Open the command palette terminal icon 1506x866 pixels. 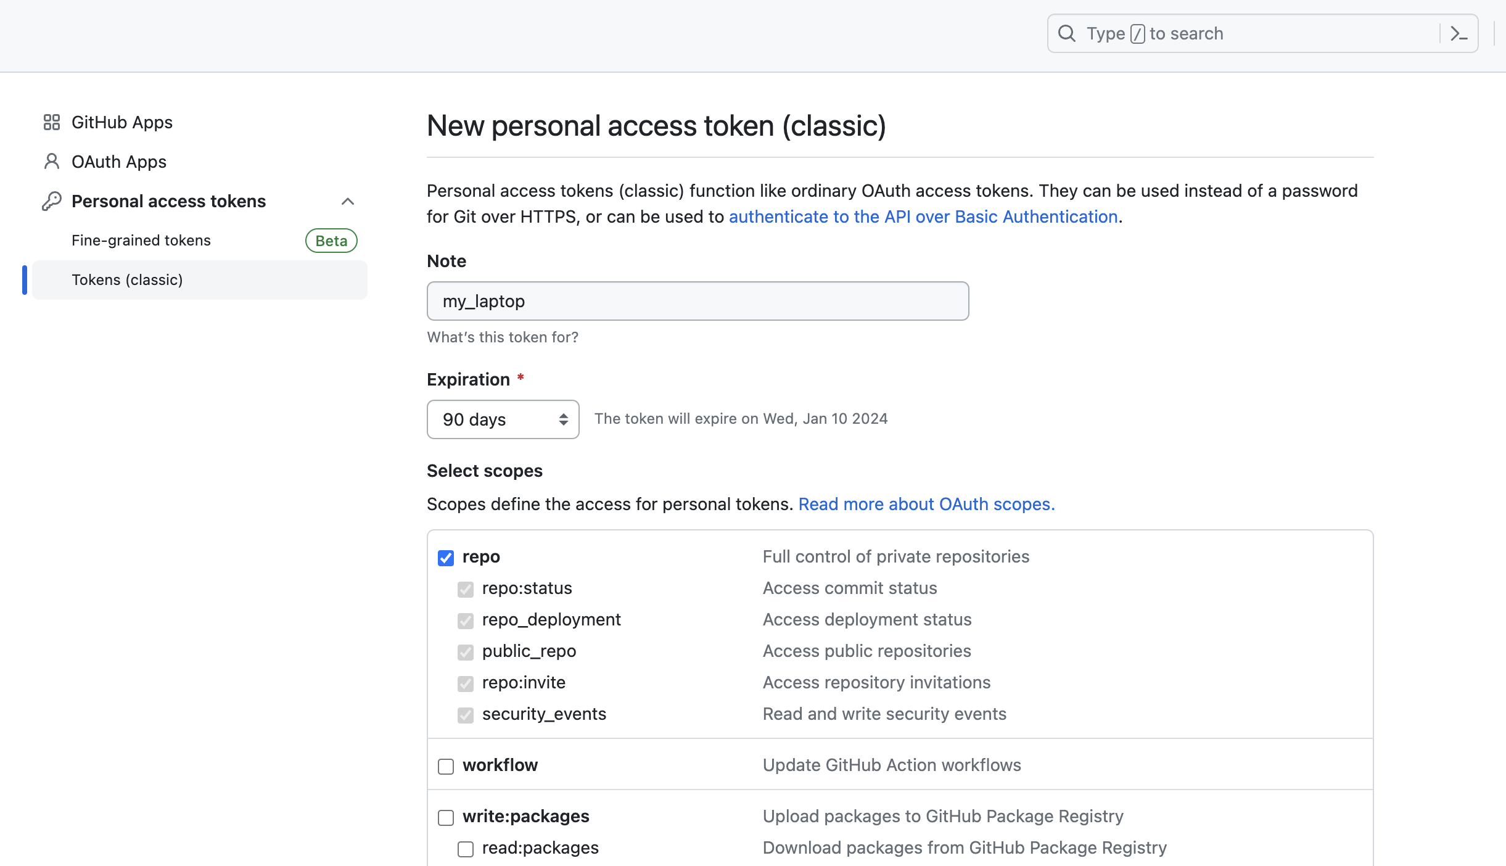tap(1459, 33)
